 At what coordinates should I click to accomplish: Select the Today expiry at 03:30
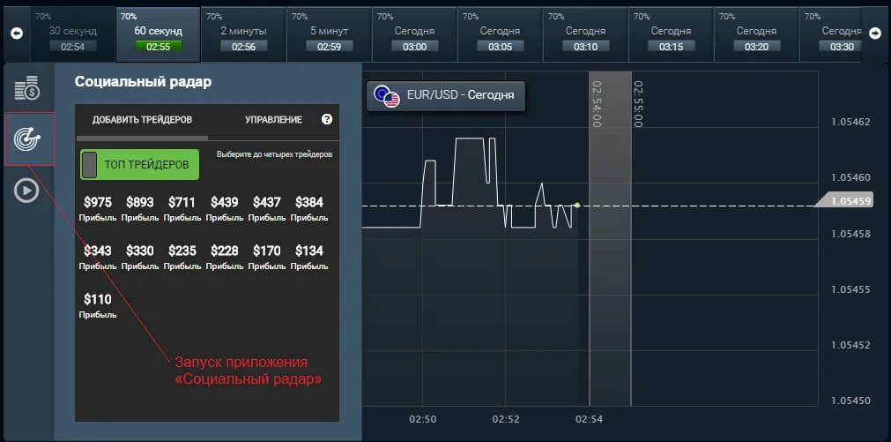832,35
